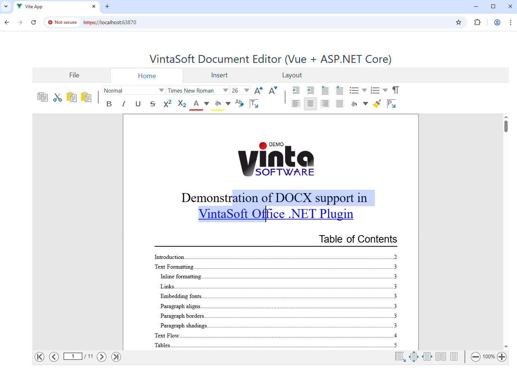
Task: Go to the last page
Action: [116, 357]
